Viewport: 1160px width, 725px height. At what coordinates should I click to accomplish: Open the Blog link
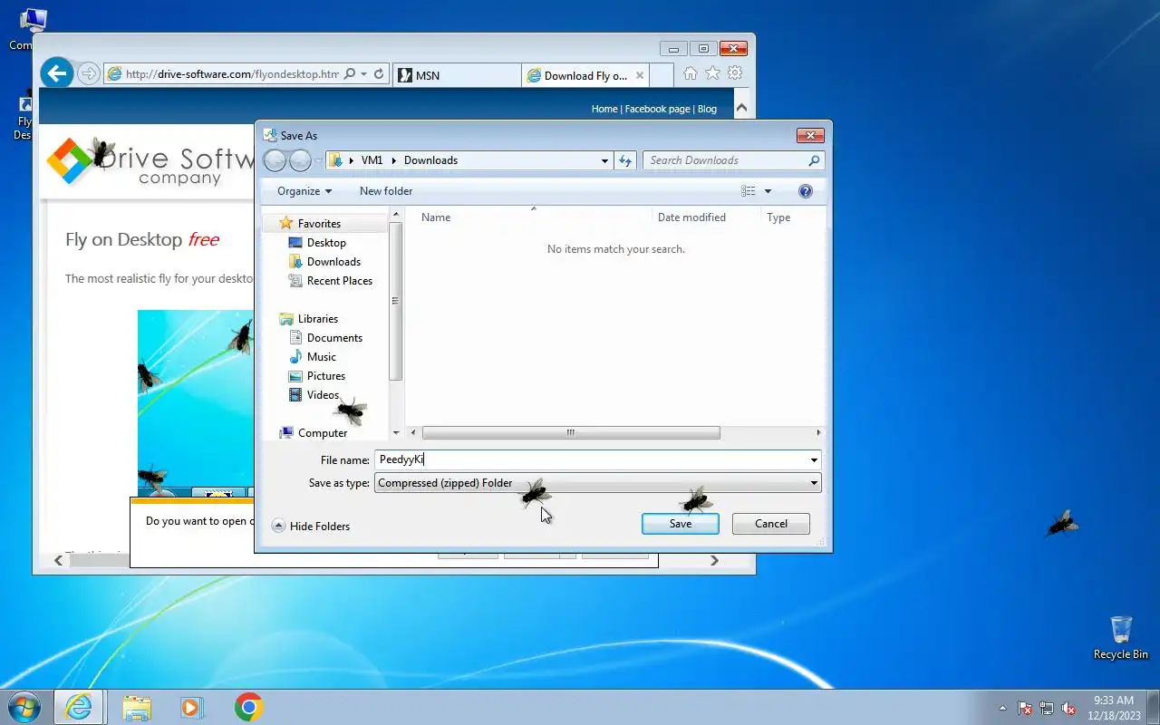[707, 109]
